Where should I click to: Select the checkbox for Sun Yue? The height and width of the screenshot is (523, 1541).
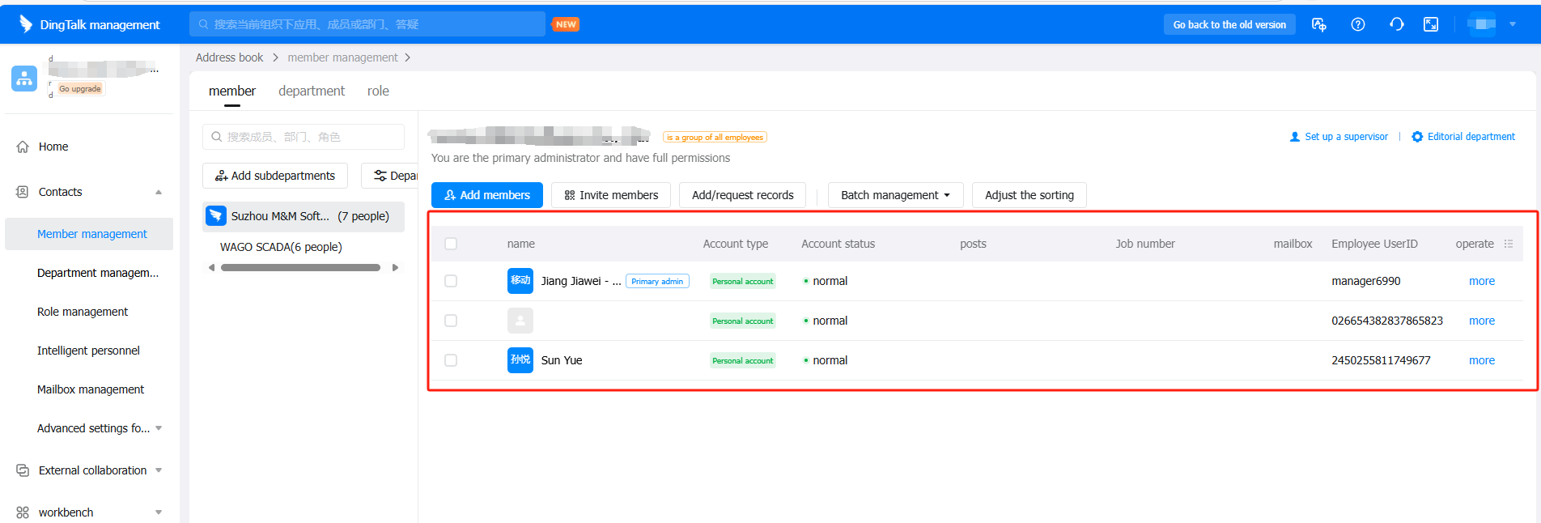[451, 360]
